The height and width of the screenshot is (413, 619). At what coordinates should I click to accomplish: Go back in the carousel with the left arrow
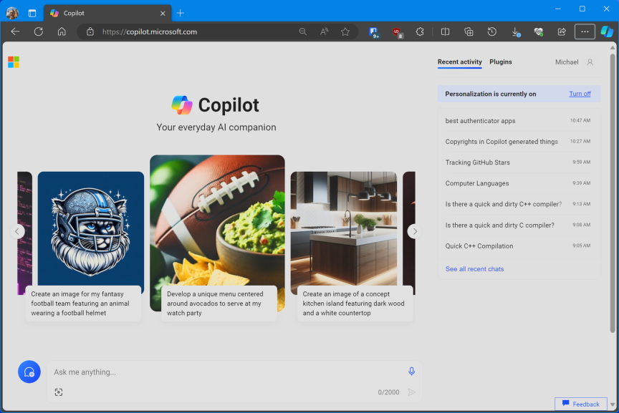pyautogui.click(x=17, y=230)
